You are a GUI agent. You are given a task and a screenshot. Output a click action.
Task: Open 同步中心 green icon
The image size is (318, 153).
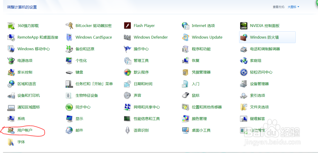pos(69,107)
